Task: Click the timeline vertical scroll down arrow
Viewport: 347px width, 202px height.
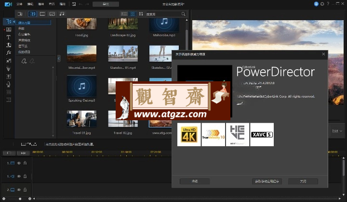Action: tap(344, 195)
